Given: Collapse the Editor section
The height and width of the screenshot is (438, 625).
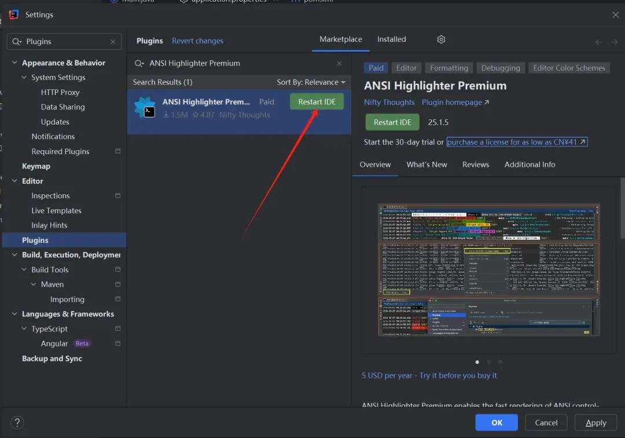Looking at the screenshot, I should [x=14, y=181].
